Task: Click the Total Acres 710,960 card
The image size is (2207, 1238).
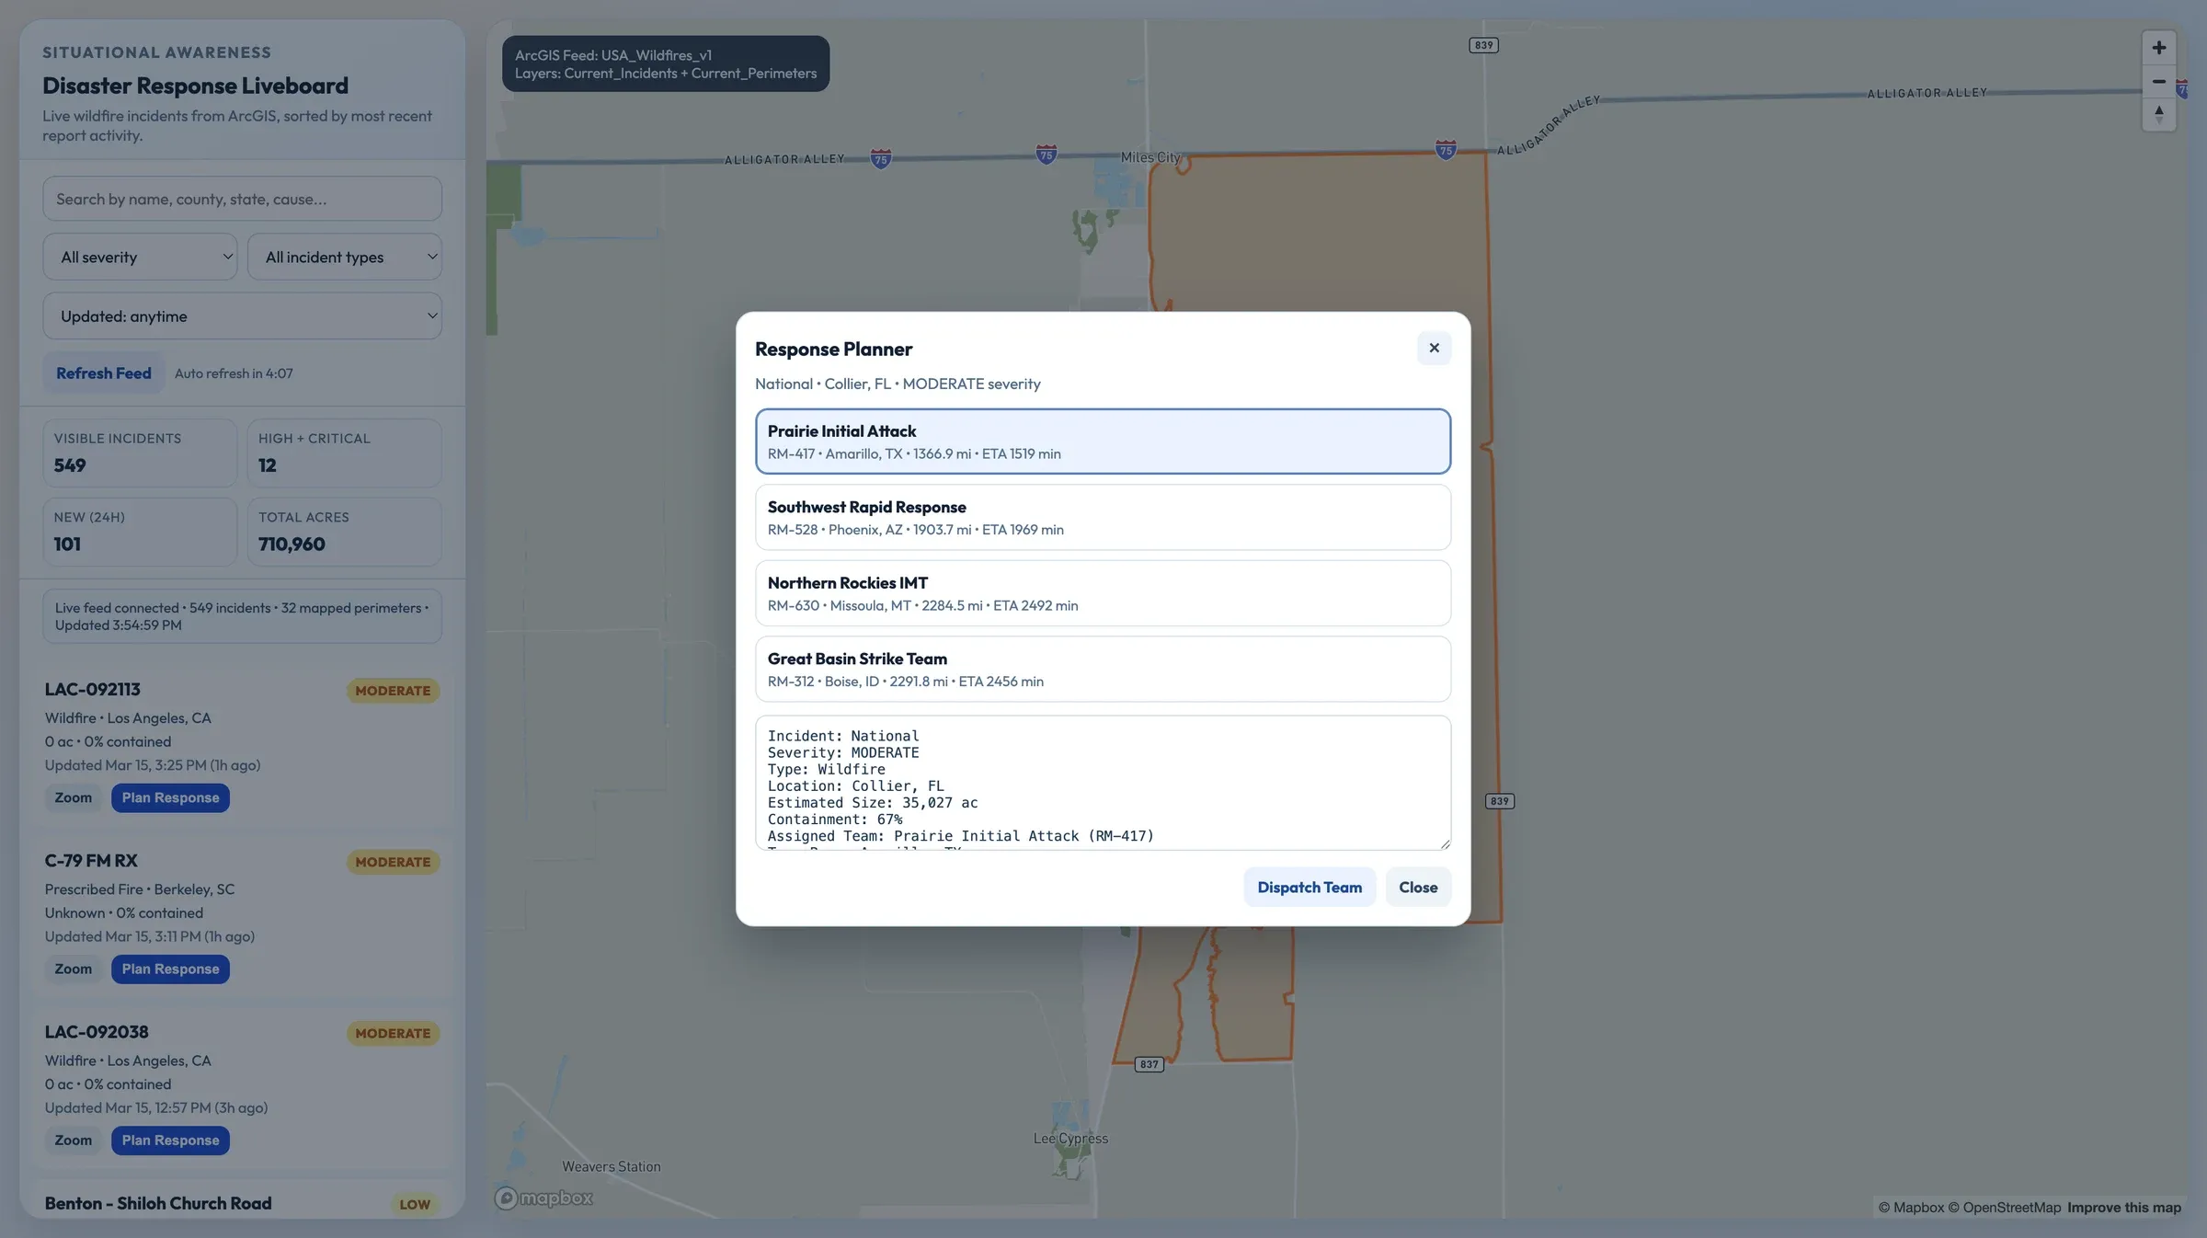Action: coord(344,532)
